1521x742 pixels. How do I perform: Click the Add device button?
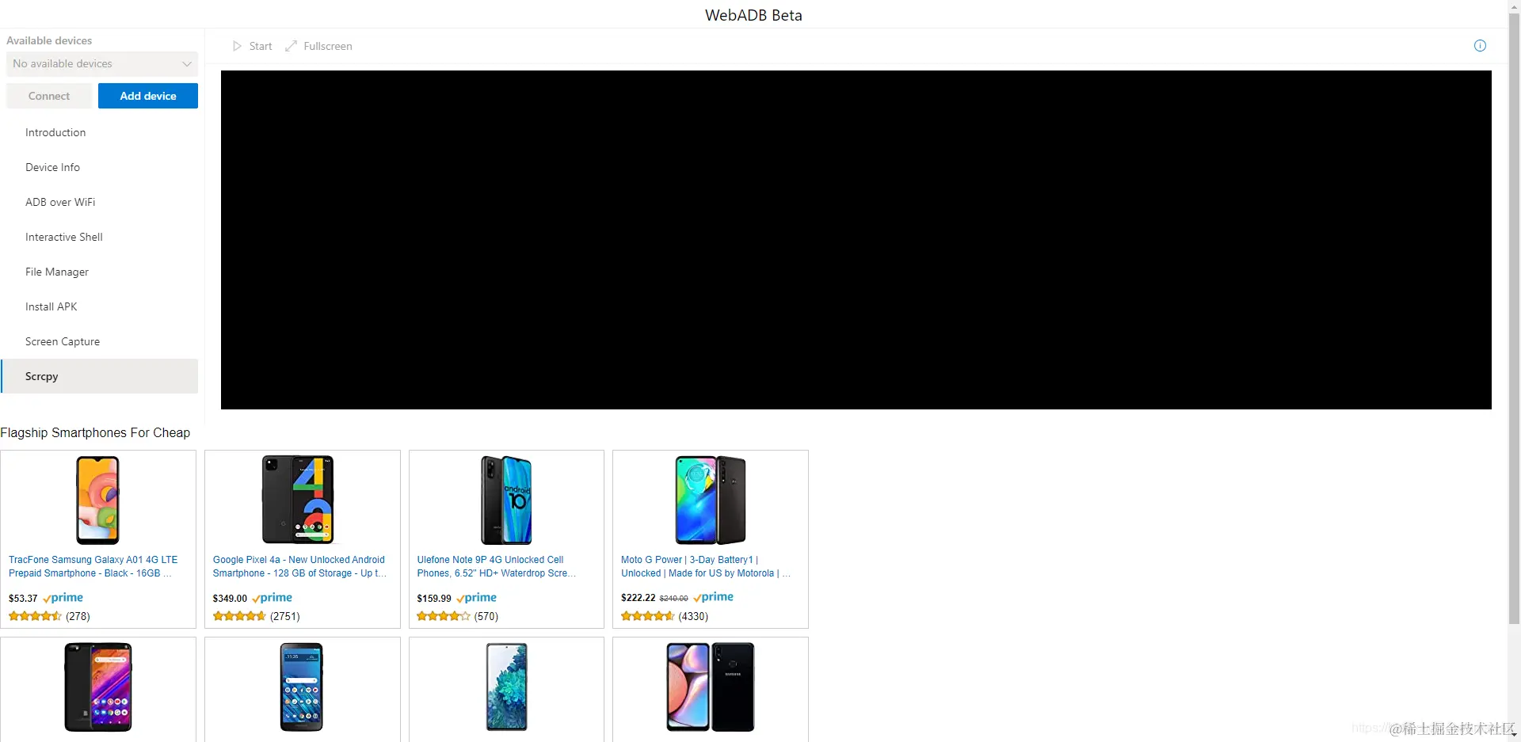point(148,96)
